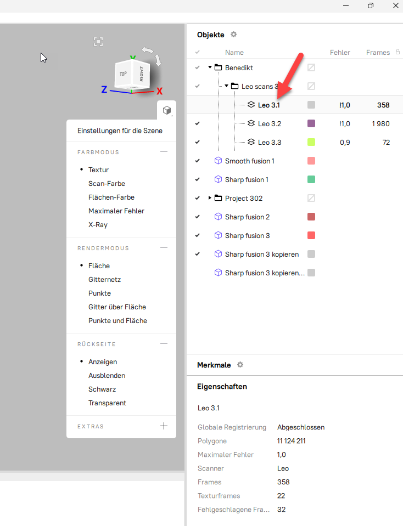Image resolution: width=403 pixels, height=526 pixels.
Task: Select Scan-Farbe color mode
Action: coord(107,184)
